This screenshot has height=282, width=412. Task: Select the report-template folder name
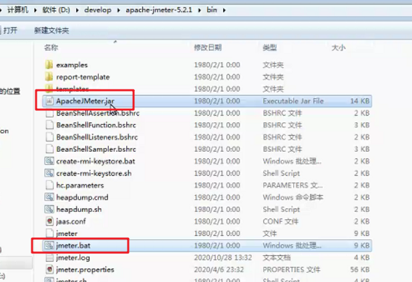click(x=83, y=77)
